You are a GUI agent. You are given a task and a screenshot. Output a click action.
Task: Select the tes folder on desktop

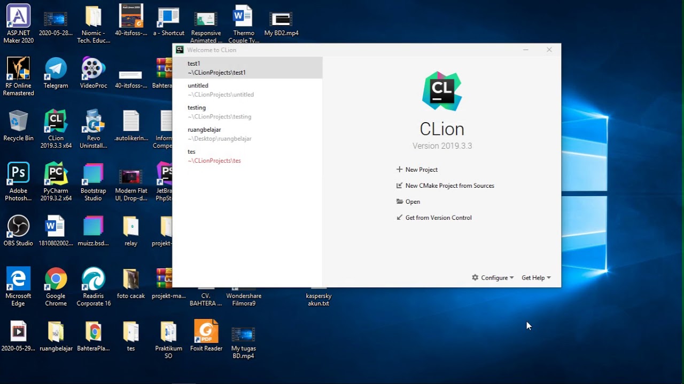coord(131,336)
